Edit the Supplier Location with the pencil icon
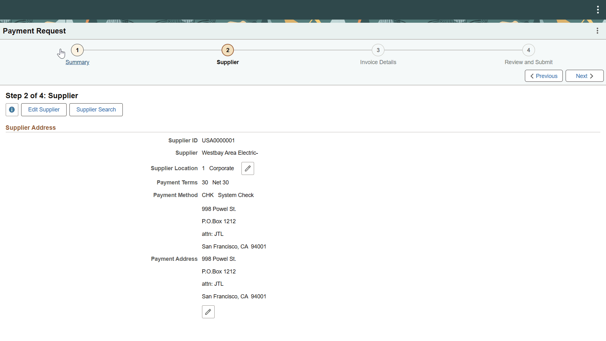Image resolution: width=606 pixels, height=341 pixels. pos(247,168)
